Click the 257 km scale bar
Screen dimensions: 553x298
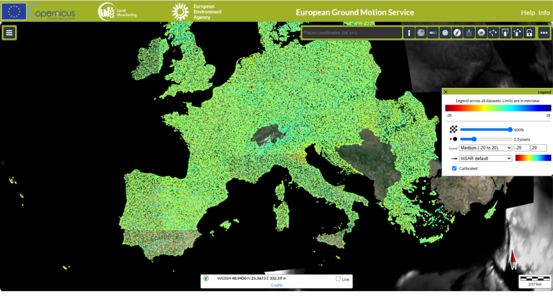pos(535,281)
